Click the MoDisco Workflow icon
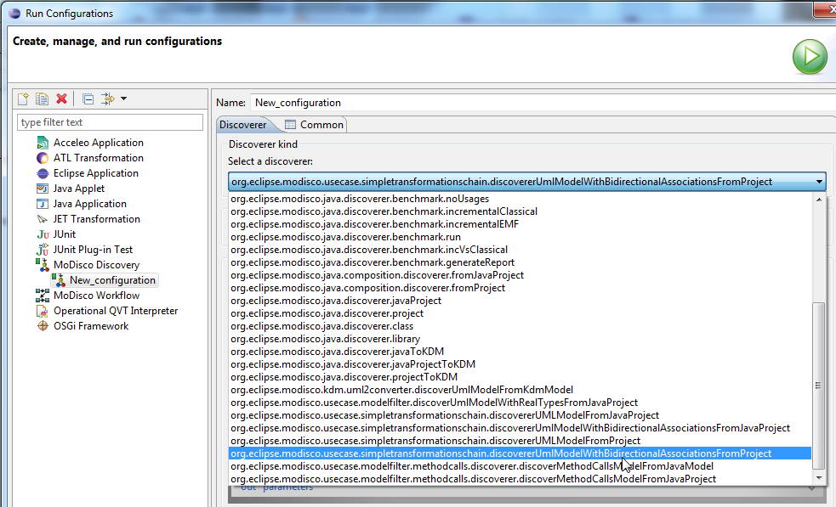The image size is (836, 507). click(x=43, y=296)
